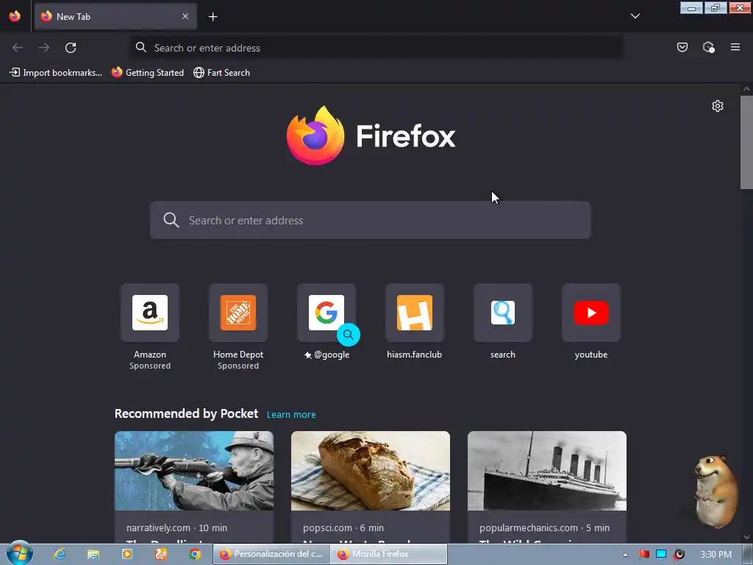
Task: Open the extensions icon in toolbar
Action: click(708, 47)
